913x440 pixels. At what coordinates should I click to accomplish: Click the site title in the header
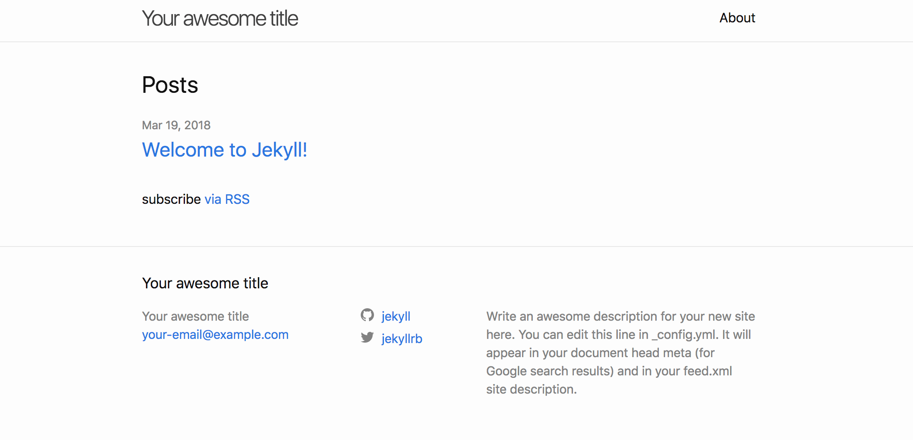click(x=220, y=19)
